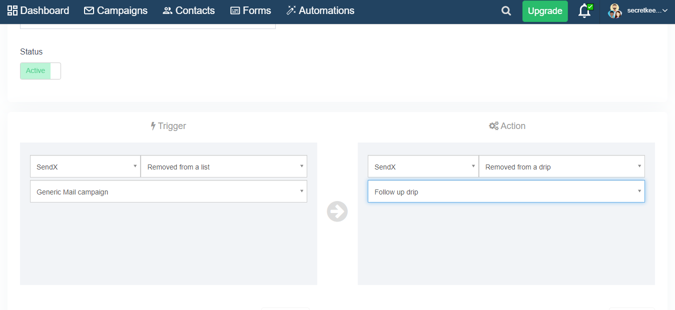Expand the 'Removed from a list' dropdown
This screenshot has height=310, width=675.
pos(224,166)
